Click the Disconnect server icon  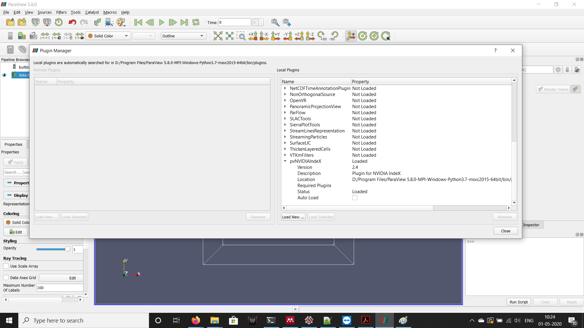click(x=47, y=22)
